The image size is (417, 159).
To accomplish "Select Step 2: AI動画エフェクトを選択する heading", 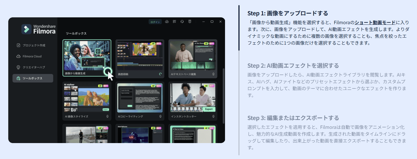I will (293, 66).
